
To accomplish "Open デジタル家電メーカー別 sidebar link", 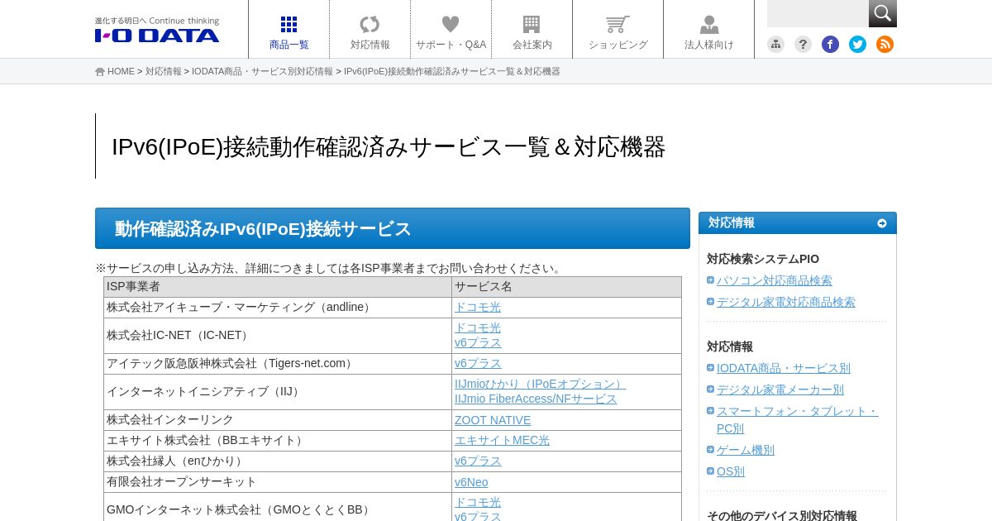I will coord(780,390).
